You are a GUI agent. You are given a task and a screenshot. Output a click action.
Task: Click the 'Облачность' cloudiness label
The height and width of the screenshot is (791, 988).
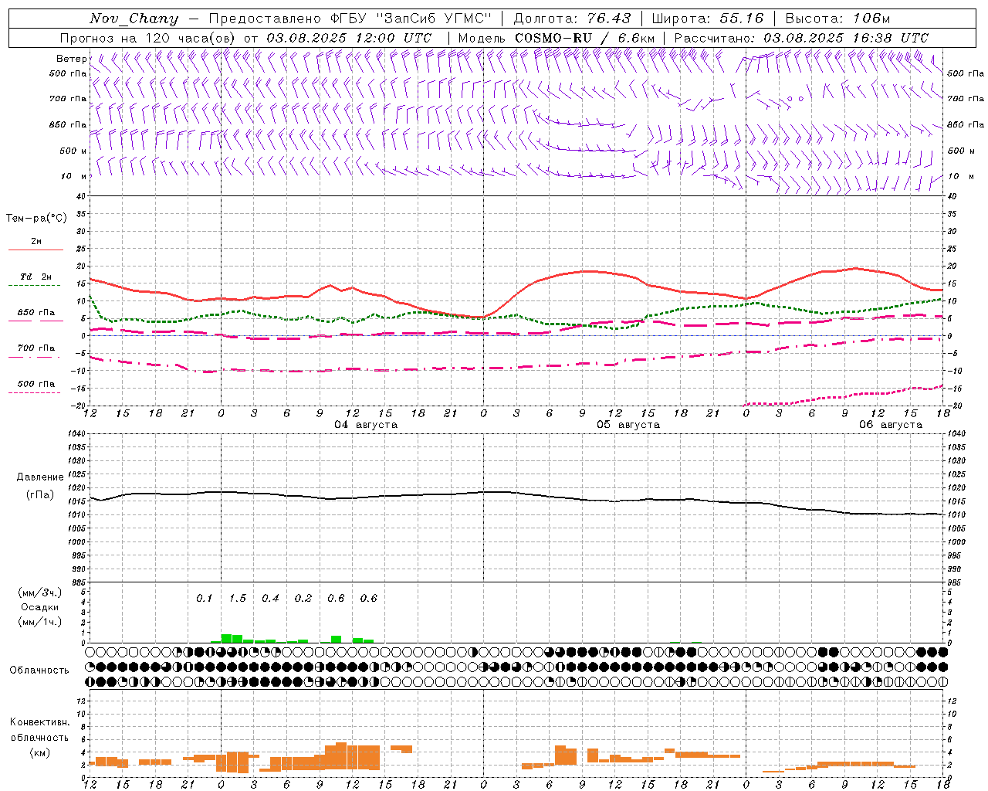(x=39, y=670)
